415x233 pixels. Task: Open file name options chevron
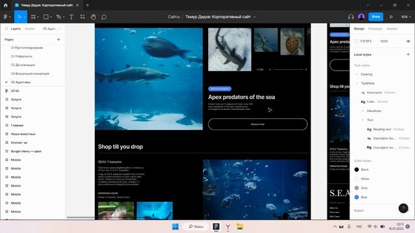pos(255,17)
